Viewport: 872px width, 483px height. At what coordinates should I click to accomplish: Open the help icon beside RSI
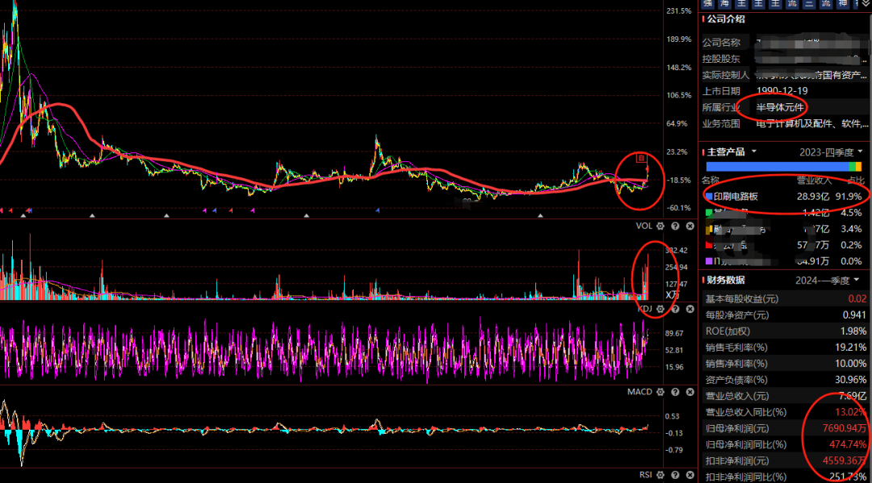[x=675, y=475]
